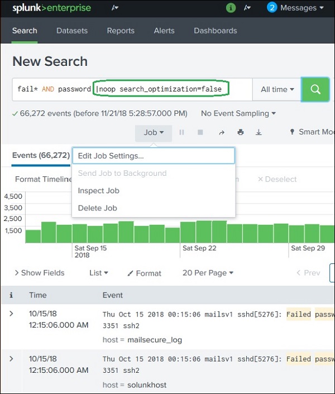Stop the search job

(x=200, y=132)
